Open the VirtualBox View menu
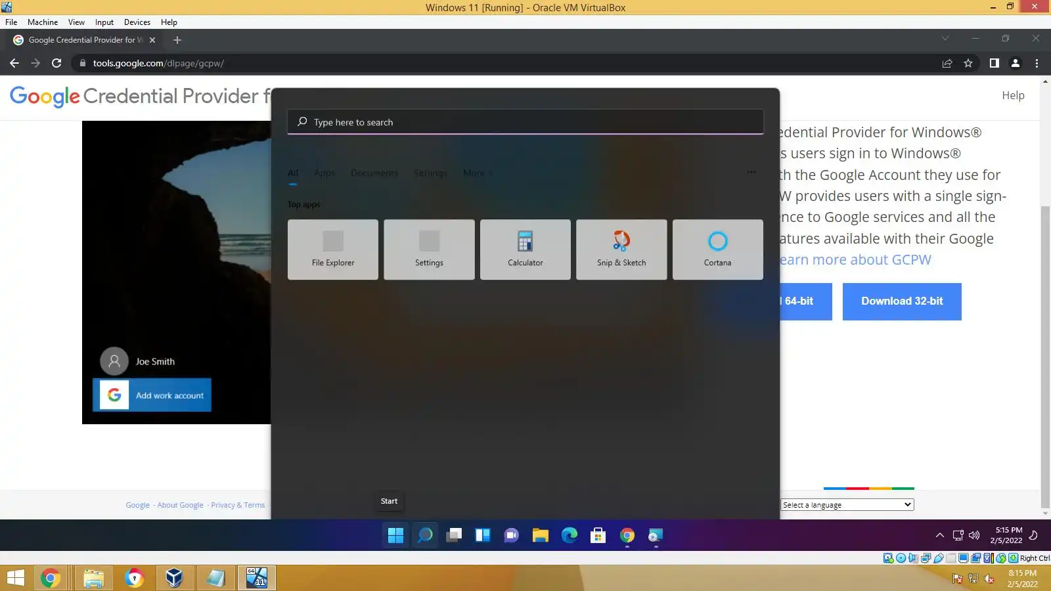Viewport: 1051px width, 591px height. [76, 22]
